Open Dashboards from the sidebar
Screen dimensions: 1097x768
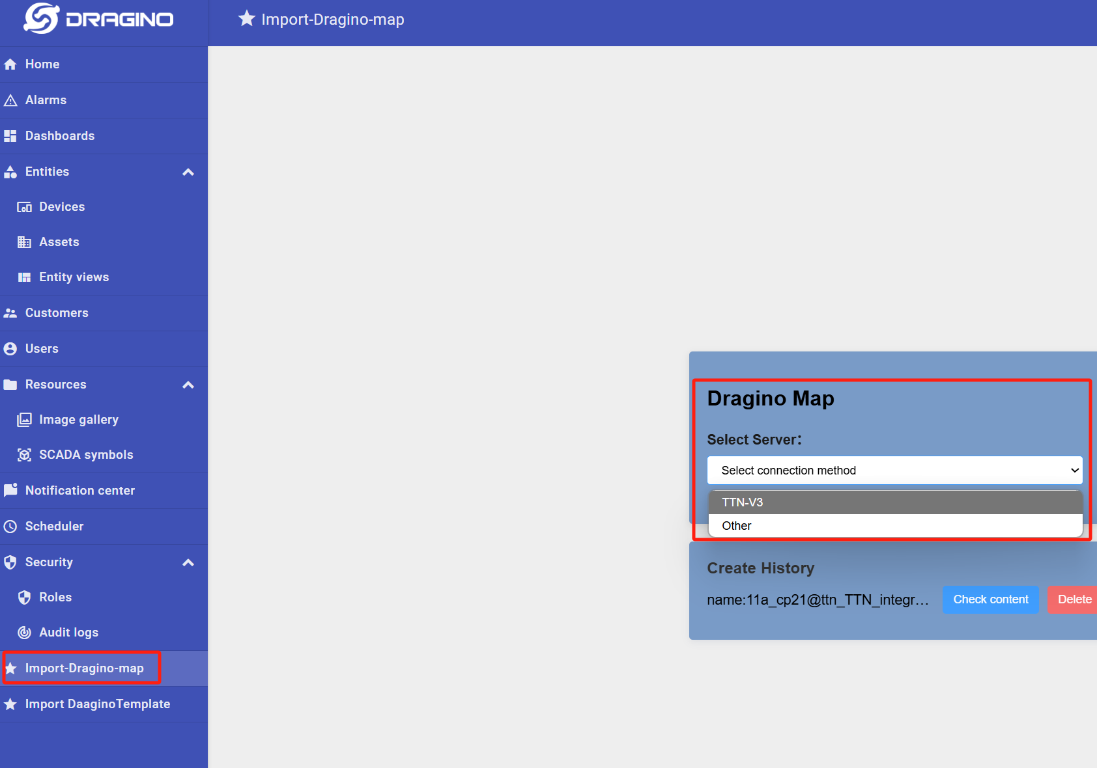tap(104, 136)
